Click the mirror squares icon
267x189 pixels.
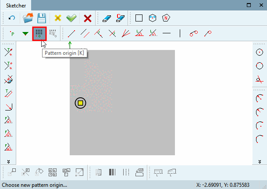coord(25,172)
